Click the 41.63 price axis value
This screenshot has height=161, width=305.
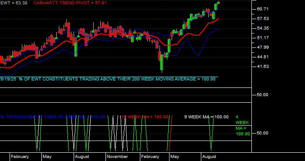(263, 67)
